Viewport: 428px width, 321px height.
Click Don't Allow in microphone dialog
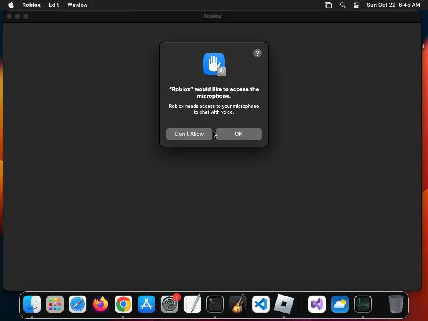(189, 134)
